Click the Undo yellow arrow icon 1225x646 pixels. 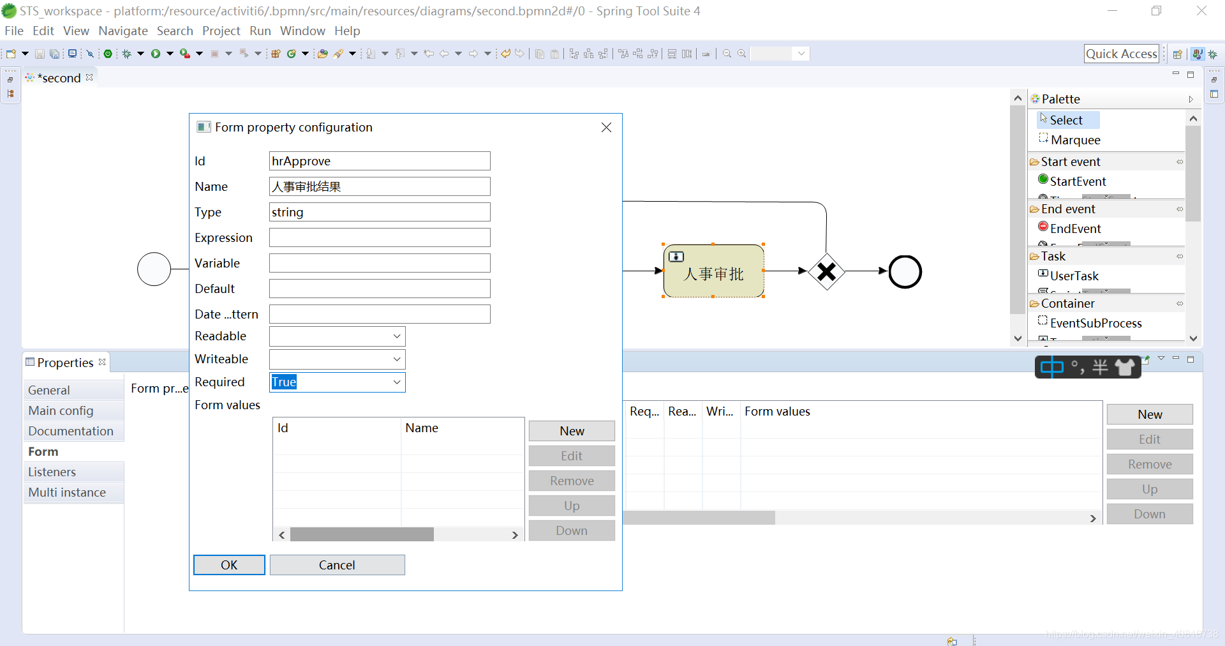tap(505, 54)
